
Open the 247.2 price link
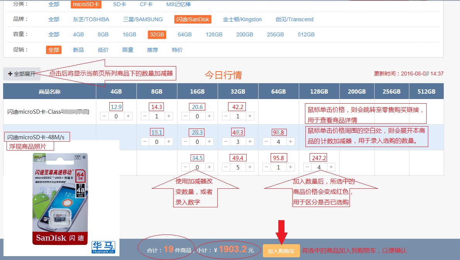coord(319,158)
